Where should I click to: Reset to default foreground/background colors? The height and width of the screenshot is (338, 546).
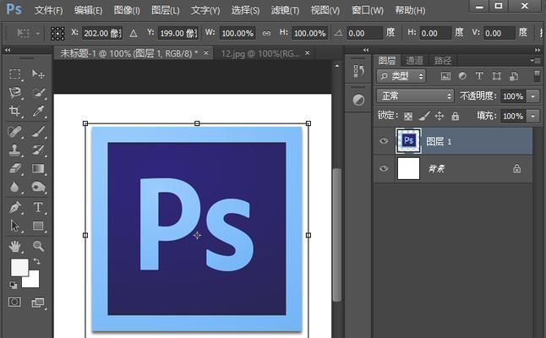coord(14,285)
